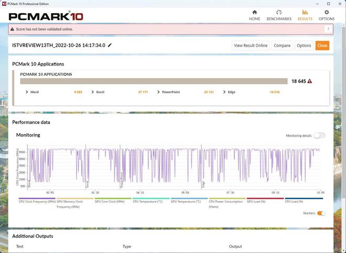Click the Output column header

(235, 246)
